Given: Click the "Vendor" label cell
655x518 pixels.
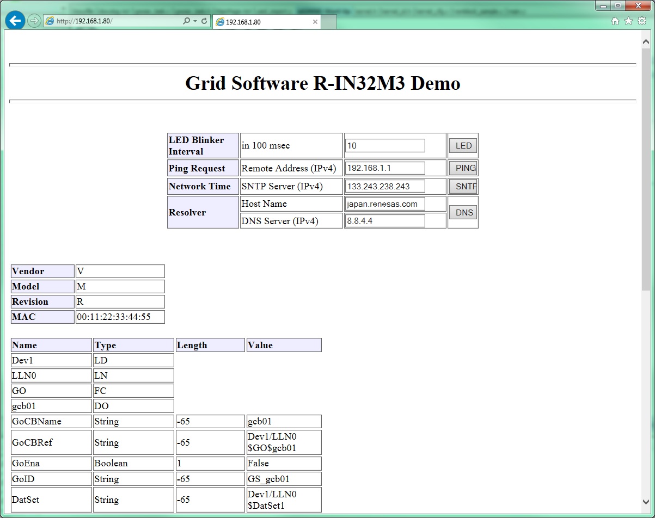Looking at the screenshot, I should 42,271.
